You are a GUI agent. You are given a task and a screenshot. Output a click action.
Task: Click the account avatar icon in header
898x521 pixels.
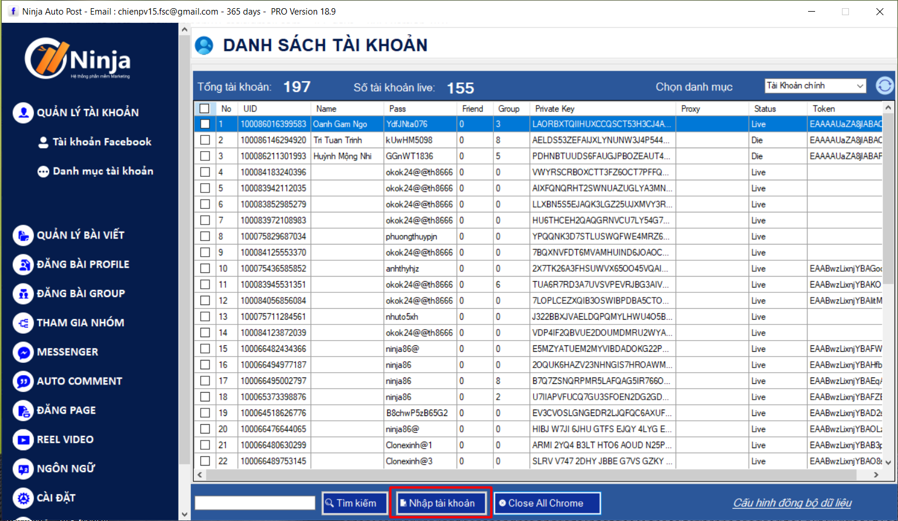point(204,46)
